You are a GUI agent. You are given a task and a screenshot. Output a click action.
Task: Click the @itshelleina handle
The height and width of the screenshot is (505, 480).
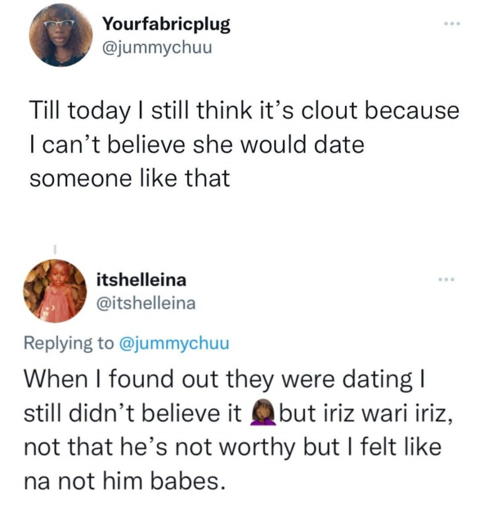(x=146, y=304)
